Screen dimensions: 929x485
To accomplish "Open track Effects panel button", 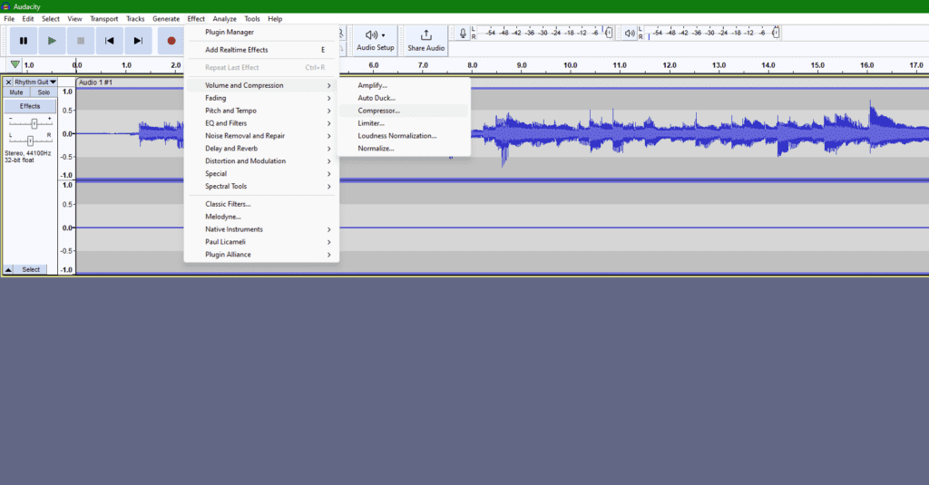I will coord(30,106).
